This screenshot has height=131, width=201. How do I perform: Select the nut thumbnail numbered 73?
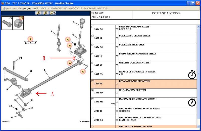18,23
